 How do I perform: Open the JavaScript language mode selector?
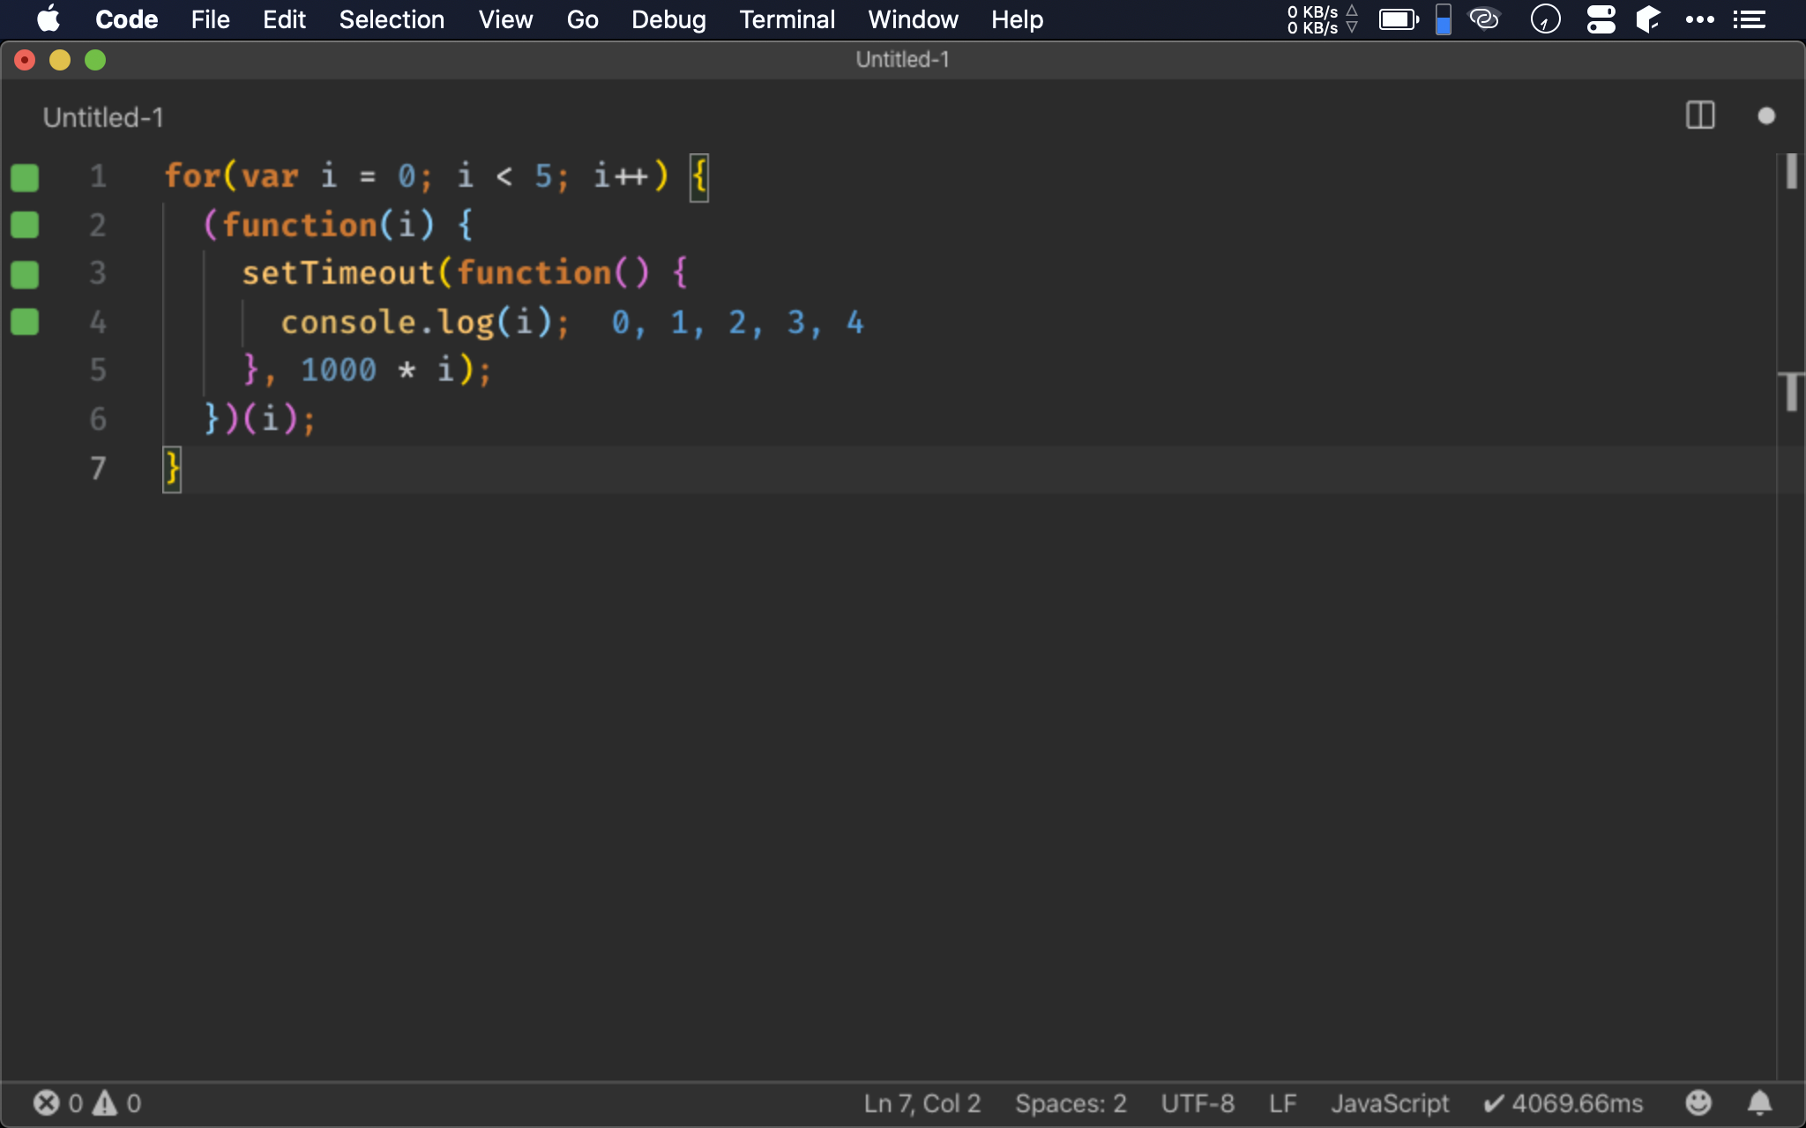[x=1390, y=1103]
